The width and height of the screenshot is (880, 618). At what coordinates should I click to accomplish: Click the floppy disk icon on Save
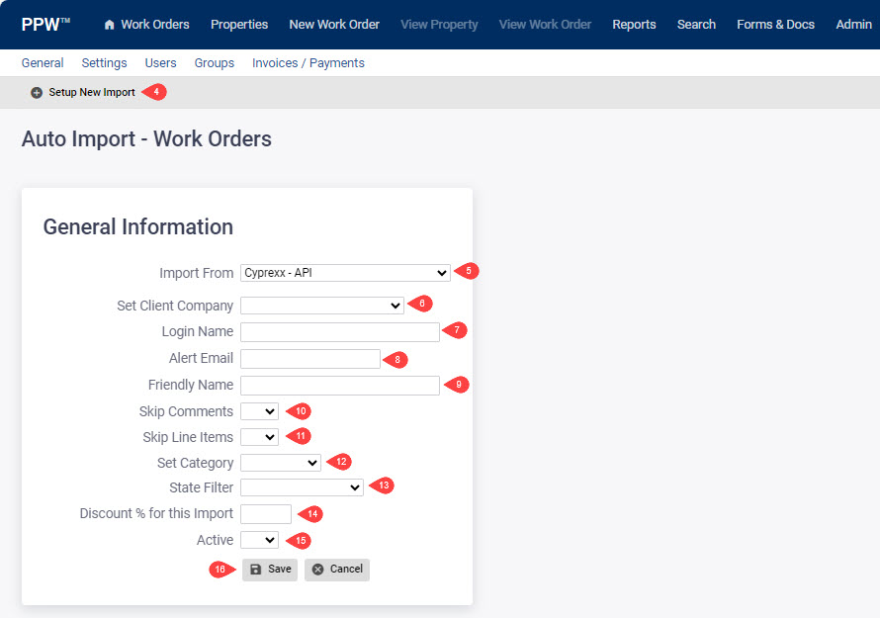click(x=255, y=570)
